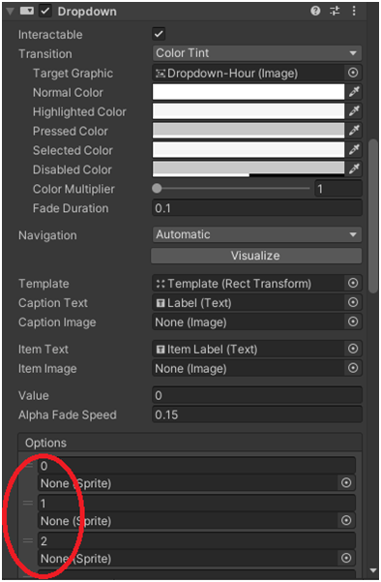Toggle the Interactable checkbox
Viewport: 381px width, 582px height.
point(159,34)
